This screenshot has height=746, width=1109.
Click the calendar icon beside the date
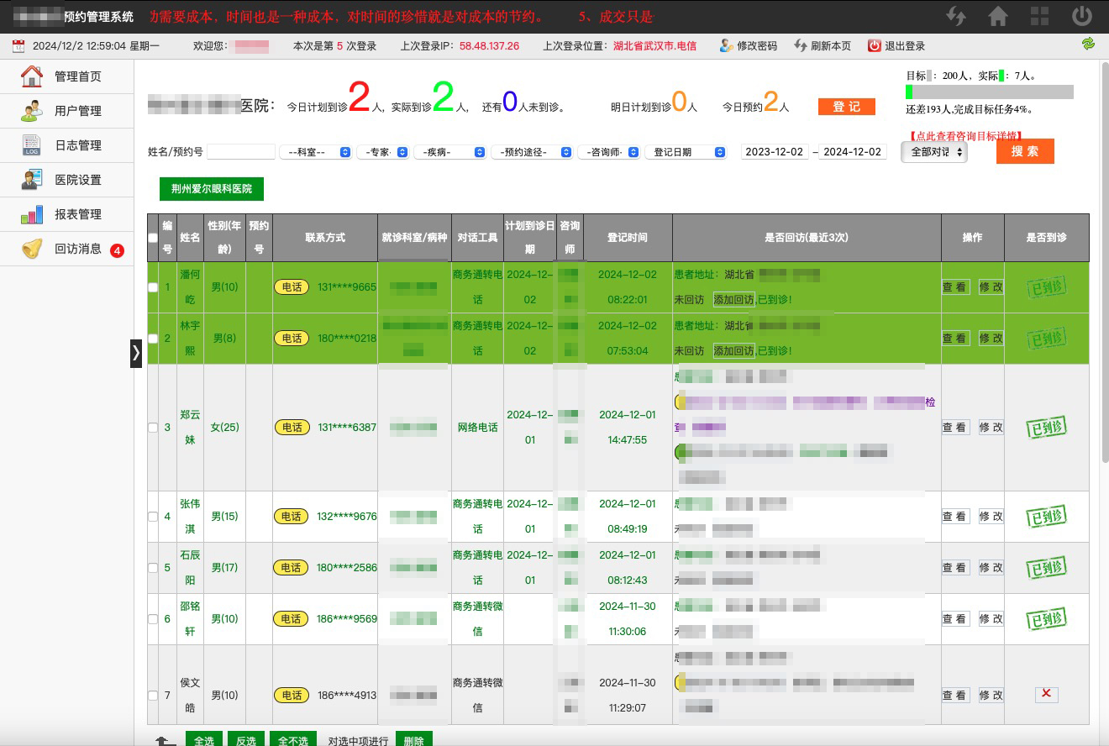pos(18,46)
